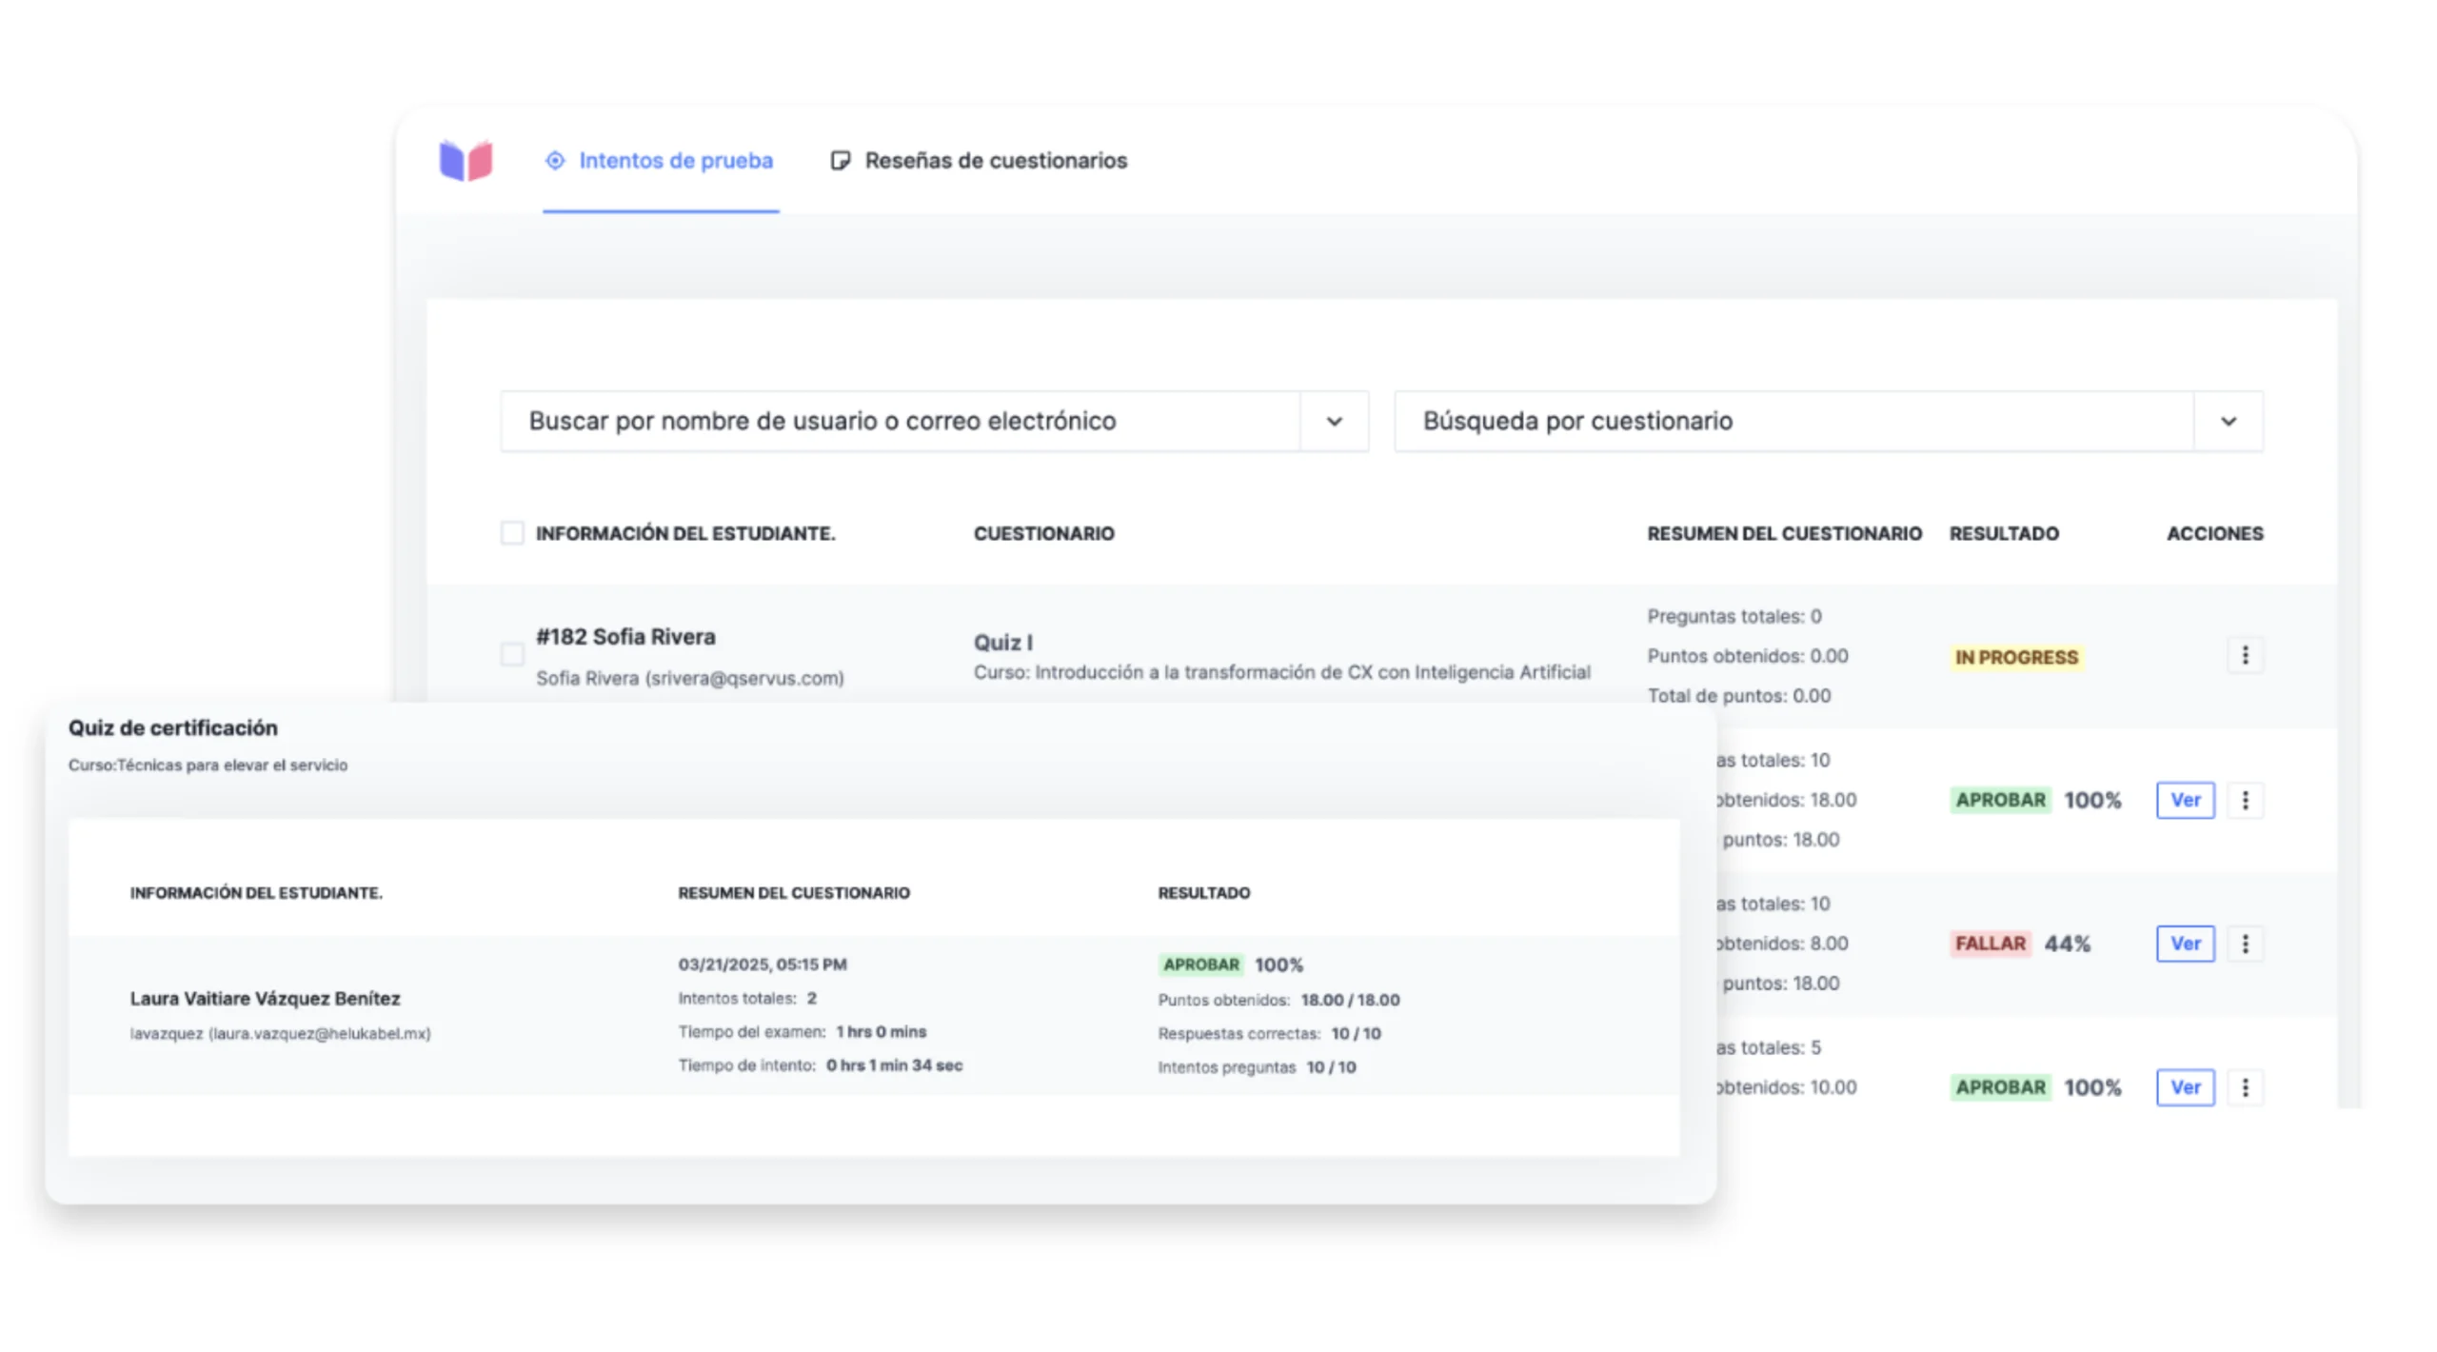Switch to Intentos de prueba tab
This screenshot has height=1352, width=2437.
pyautogui.click(x=675, y=160)
